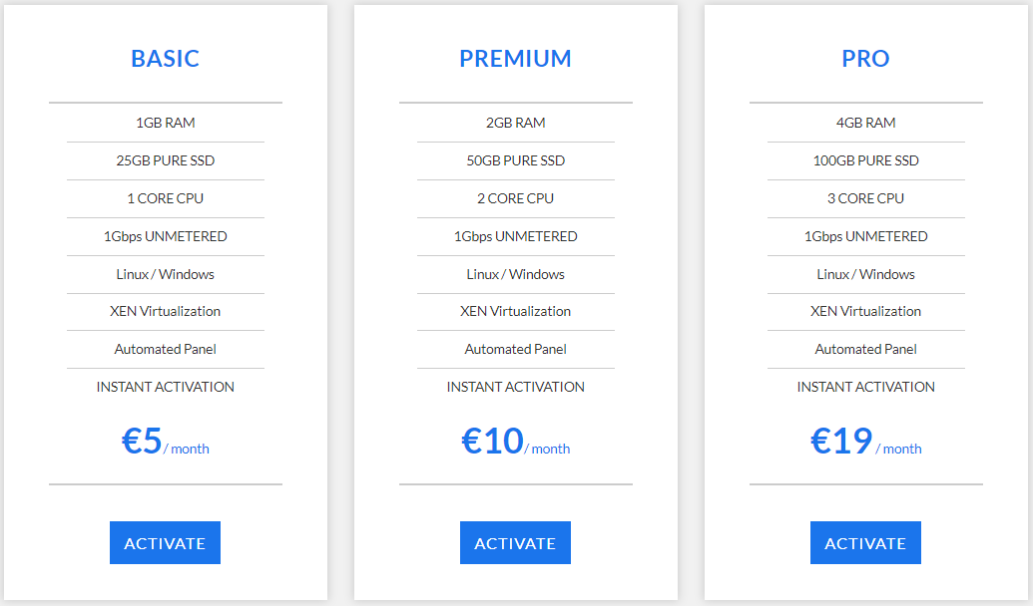Click the €5 / month price

[x=165, y=442]
